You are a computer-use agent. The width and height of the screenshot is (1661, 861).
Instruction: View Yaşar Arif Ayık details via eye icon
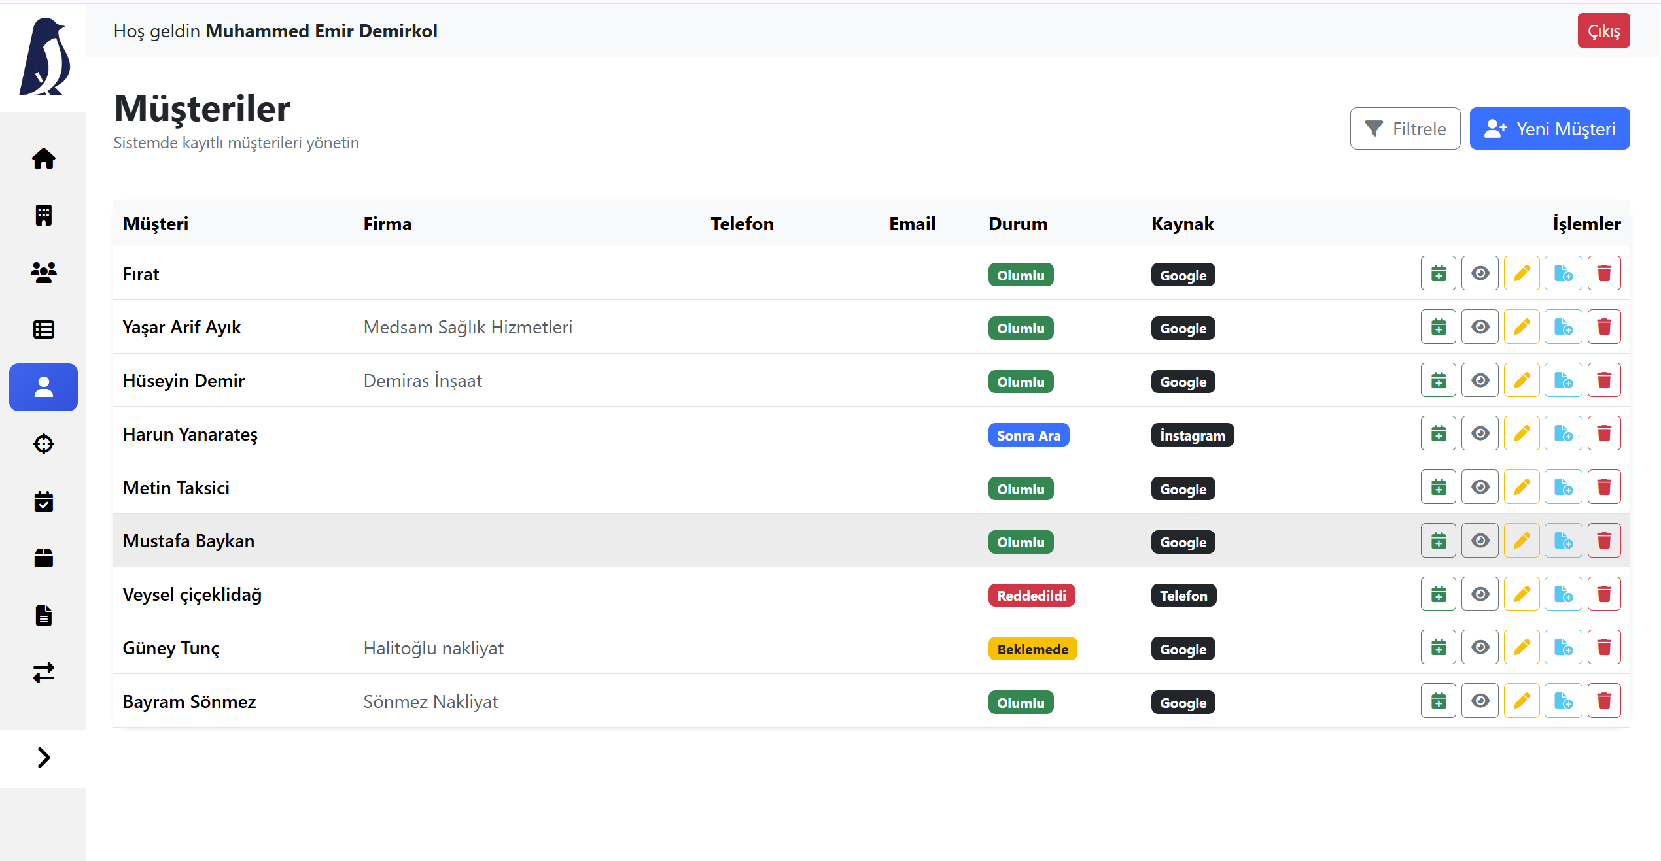[x=1480, y=327]
